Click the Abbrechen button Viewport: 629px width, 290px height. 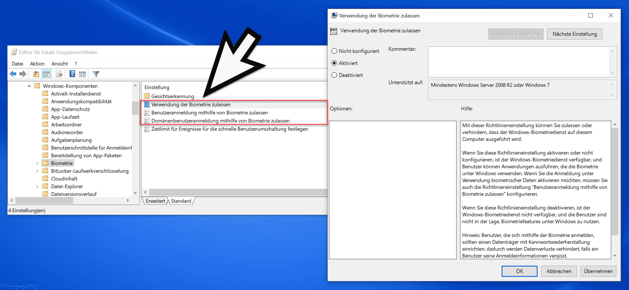click(559, 271)
